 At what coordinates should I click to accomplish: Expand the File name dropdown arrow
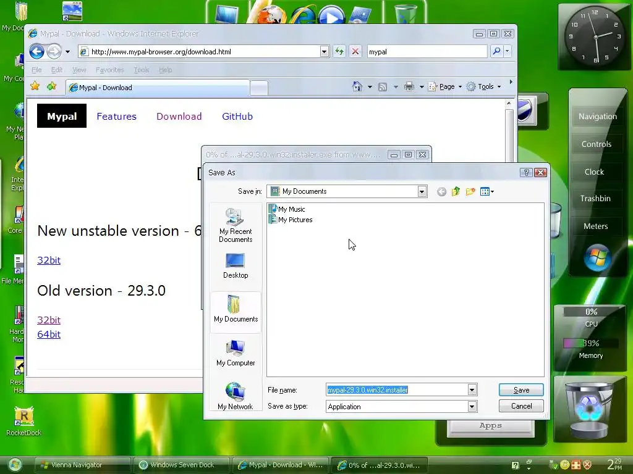click(x=472, y=390)
